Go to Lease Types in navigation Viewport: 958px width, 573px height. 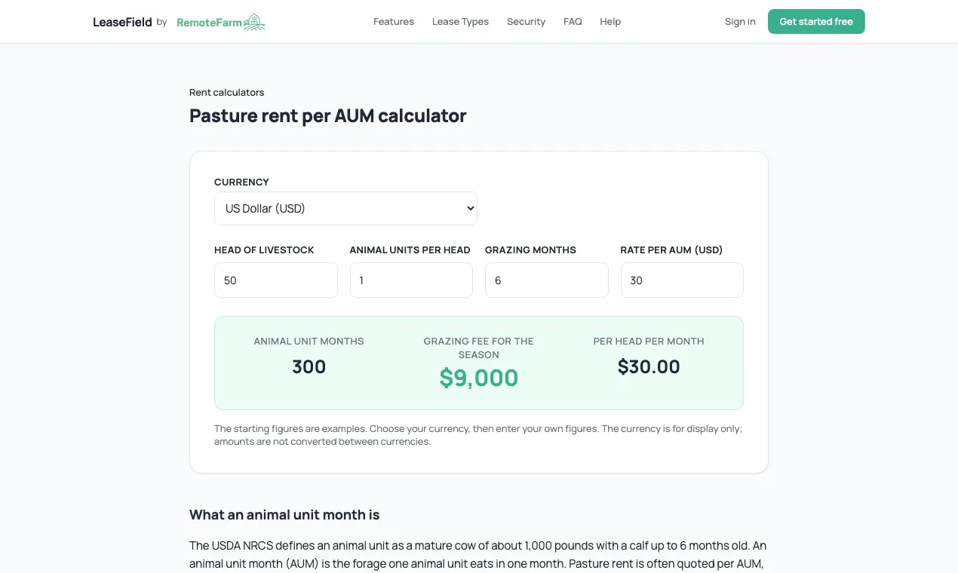pyautogui.click(x=460, y=22)
